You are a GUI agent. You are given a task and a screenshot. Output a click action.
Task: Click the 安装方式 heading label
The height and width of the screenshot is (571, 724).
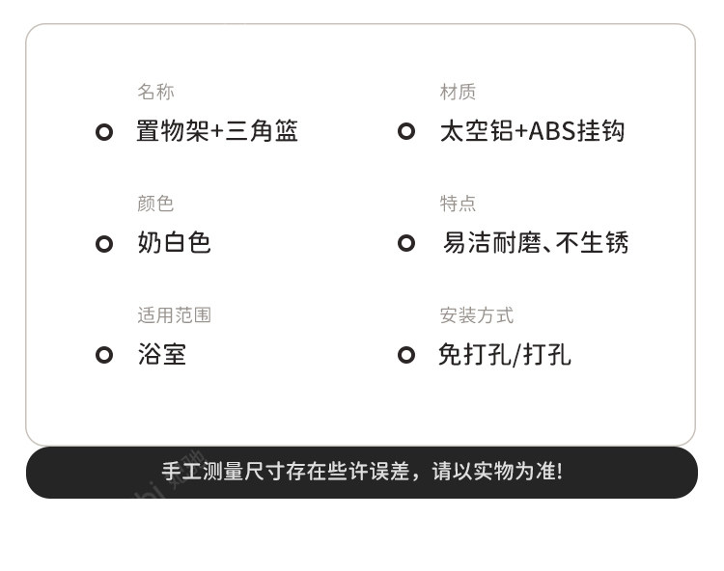(476, 315)
